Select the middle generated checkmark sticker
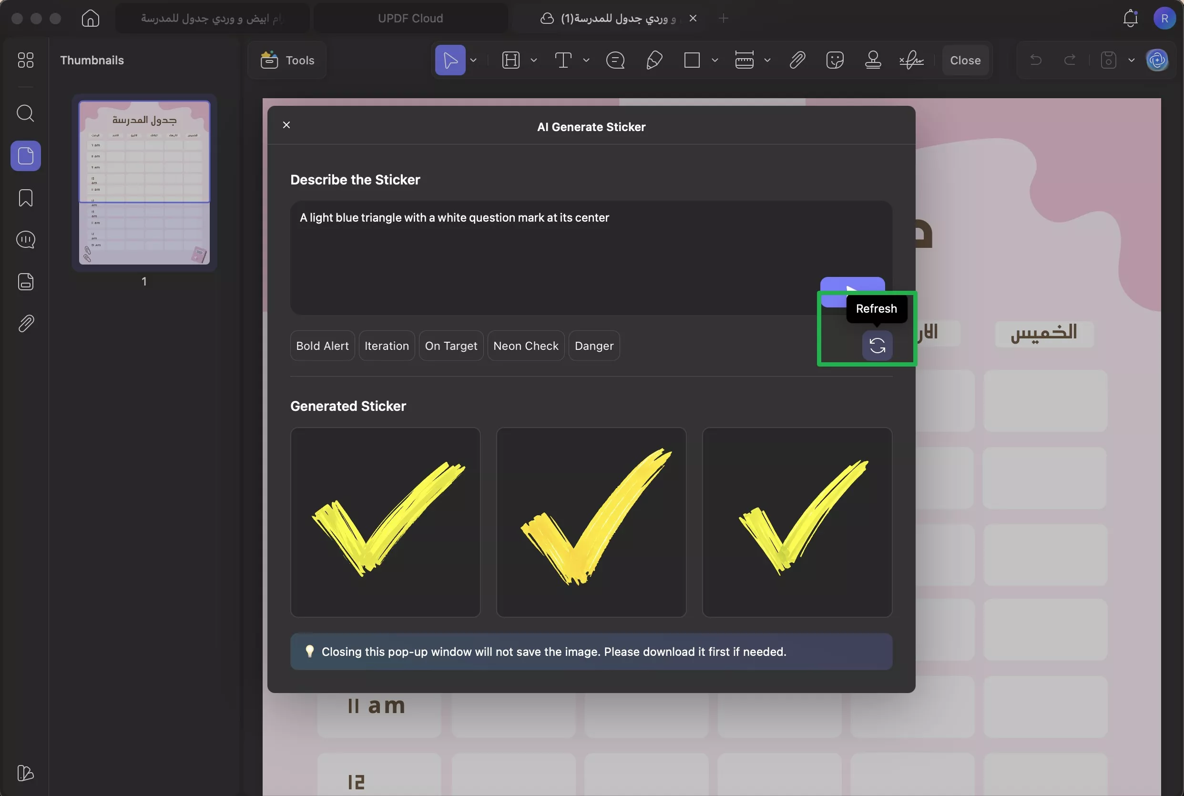1184x796 pixels. (591, 522)
